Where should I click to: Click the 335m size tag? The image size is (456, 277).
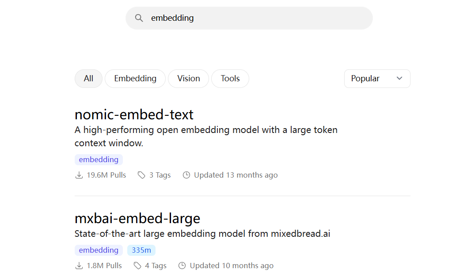tap(141, 250)
